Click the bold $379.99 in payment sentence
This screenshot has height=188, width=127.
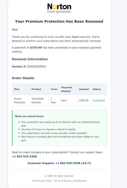coord(36,48)
